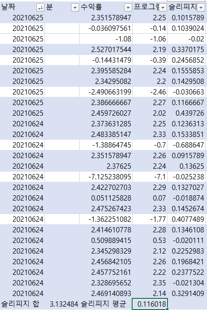Click the slippage cell 0.4077489
Image resolution: width=207 pixels, height=310 pixels.
click(186, 219)
